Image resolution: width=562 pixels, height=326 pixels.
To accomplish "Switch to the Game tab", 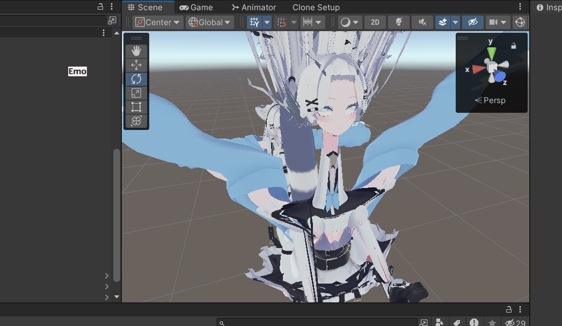I will coord(196,7).
